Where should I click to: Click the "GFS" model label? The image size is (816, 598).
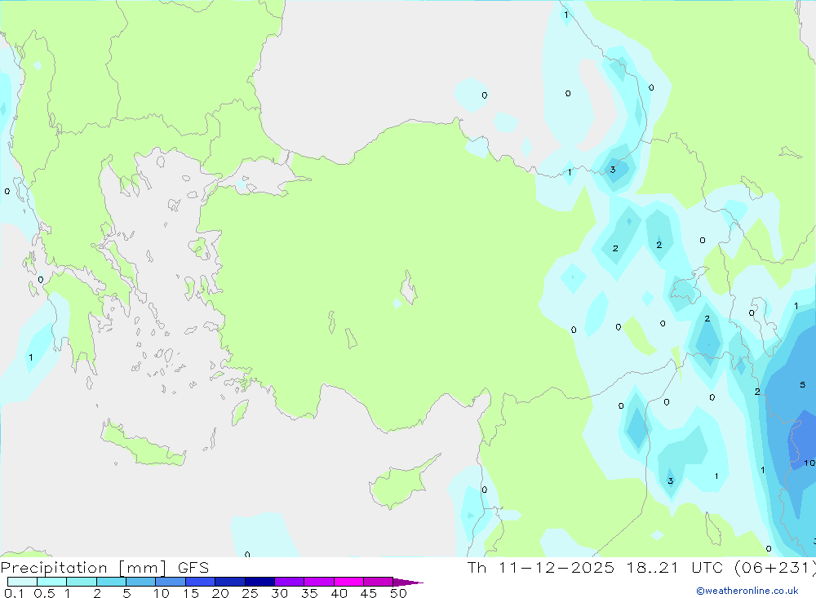[193, 567]
